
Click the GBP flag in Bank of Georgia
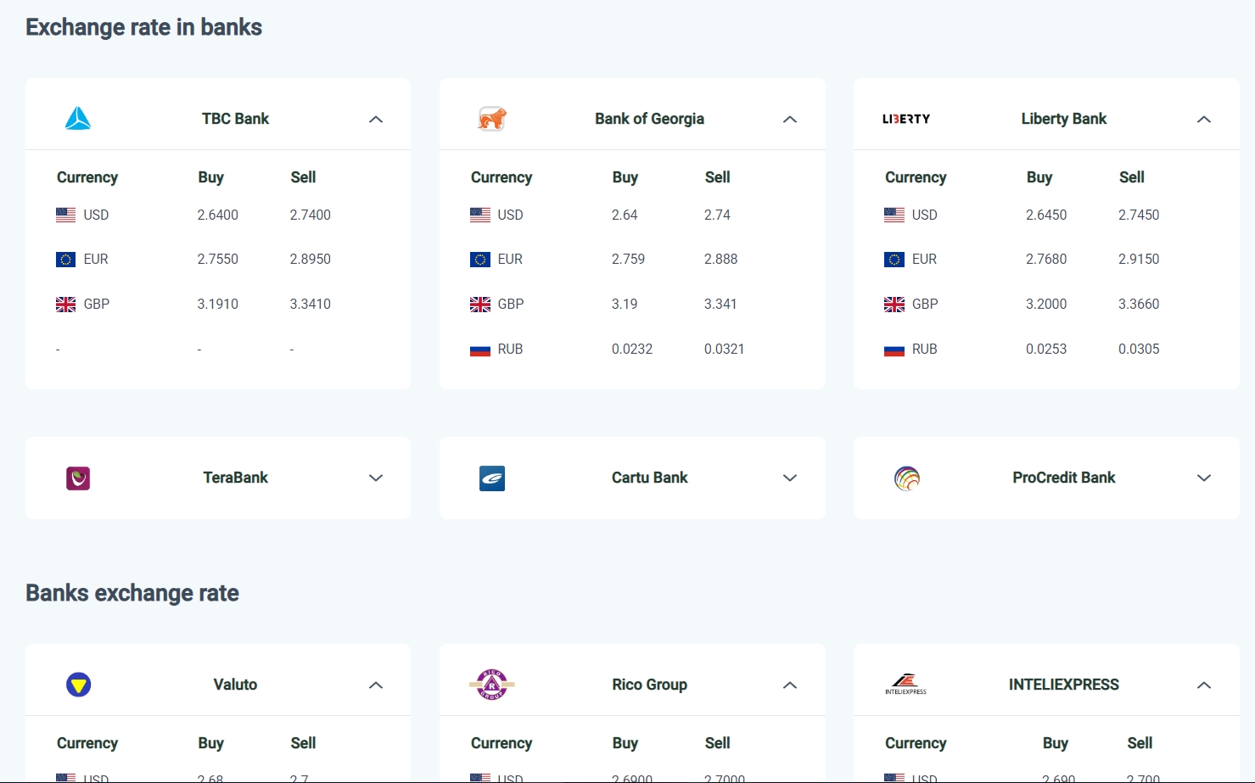click(x=480, y=305)
